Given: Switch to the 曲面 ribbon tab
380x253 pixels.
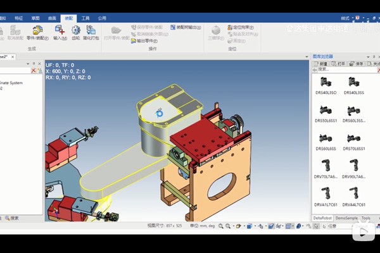Looking at the screenshot, I should [x=52, y=18].
